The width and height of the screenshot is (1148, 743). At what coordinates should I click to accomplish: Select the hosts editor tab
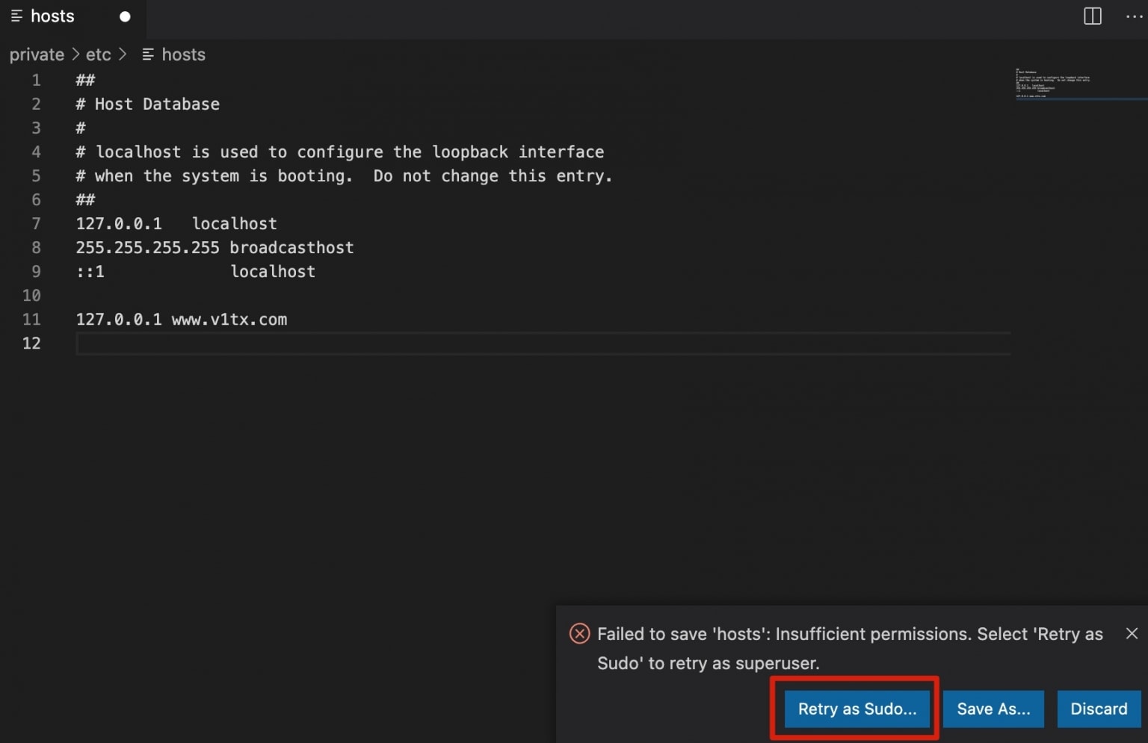point(52,16)
